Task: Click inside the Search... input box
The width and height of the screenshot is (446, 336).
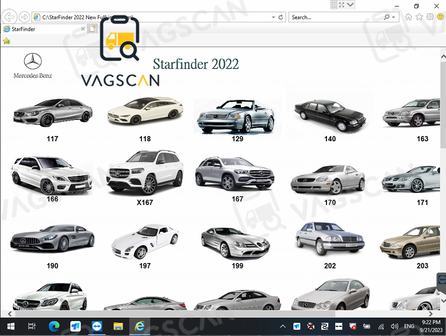Action: [336, 17]
